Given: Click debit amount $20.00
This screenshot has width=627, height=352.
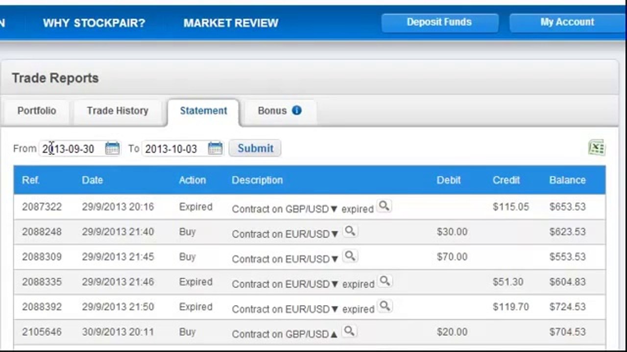Looking at the screenshot, I should (x=452, y=332).
